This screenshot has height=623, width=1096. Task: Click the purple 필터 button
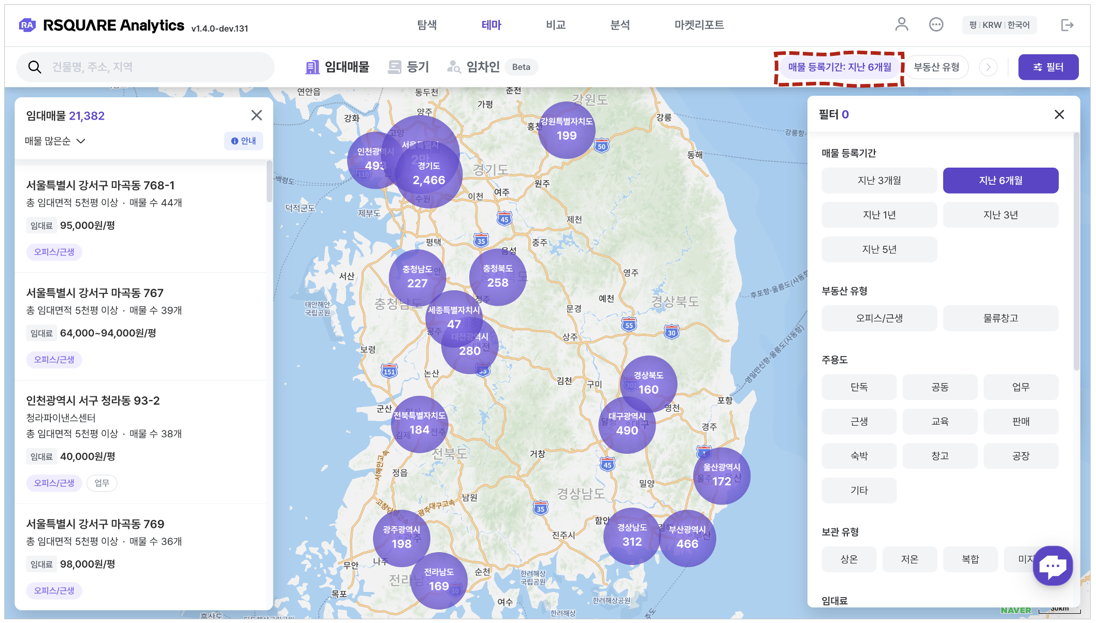pos(1048,67)
